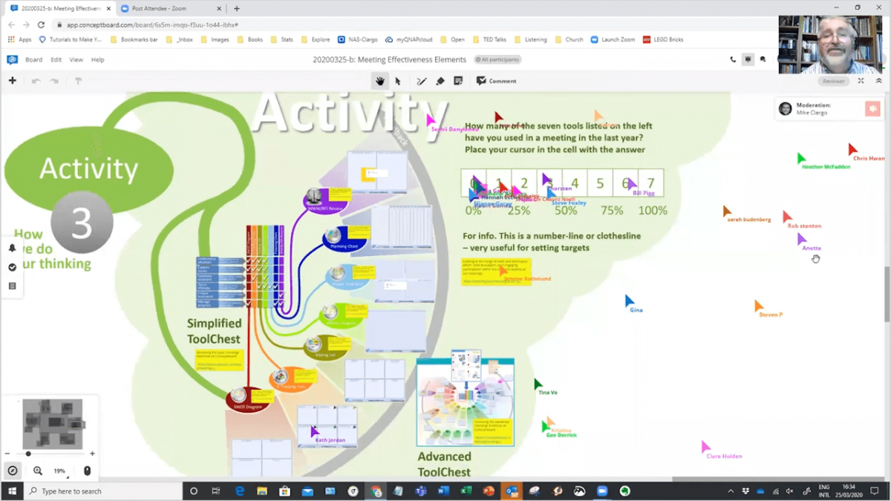The image size is (891, 501).
Task: Open Launch Zoom bookmark
Action: pyautogui.click(x=613, y=39)
